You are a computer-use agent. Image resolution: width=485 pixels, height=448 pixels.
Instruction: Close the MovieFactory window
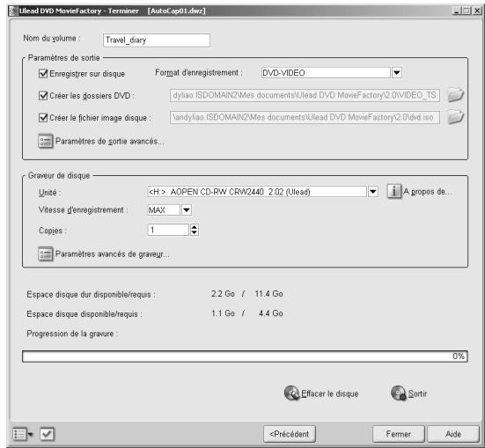477,11
